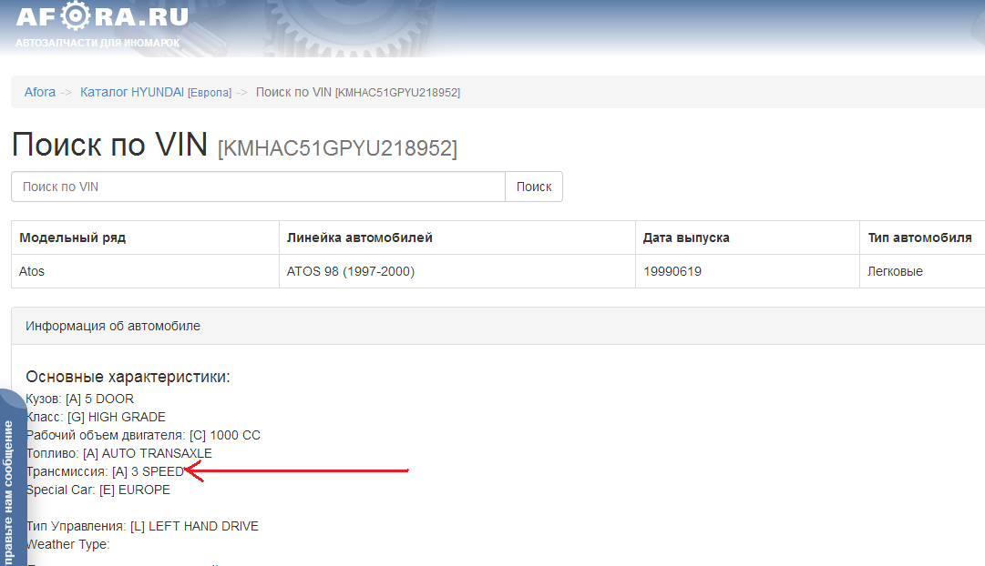Focus the Поиск по VIN input field
985x566 pixels.
(258, 187)
